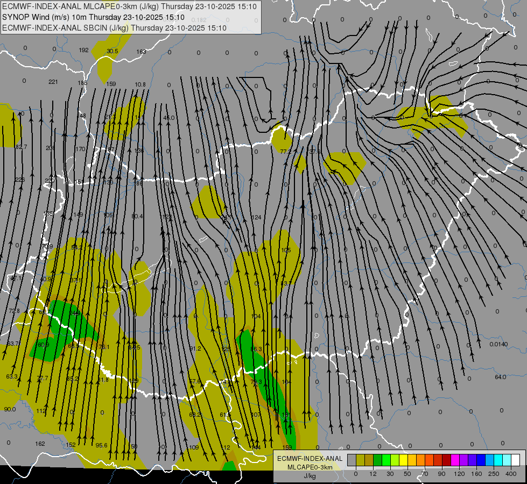Select the 'ECMWF-INDEX-ANAL MLCAPE0-3km' header line
527x484 pixels.
point(129,6)
